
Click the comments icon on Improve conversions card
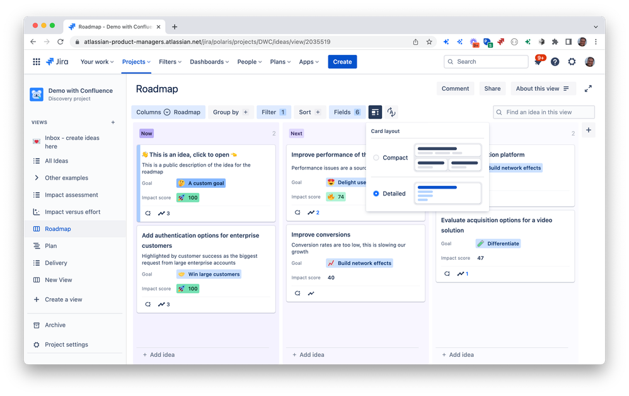[x=297, y=293]
